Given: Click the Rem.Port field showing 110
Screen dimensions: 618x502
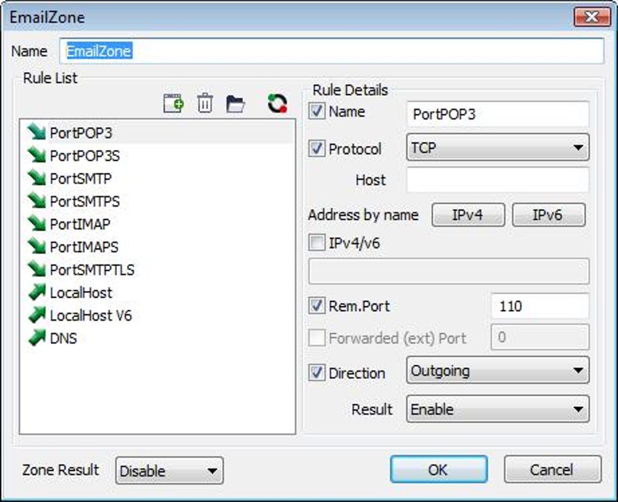Looking at the screenshot, I should click(x=540, y=306).
